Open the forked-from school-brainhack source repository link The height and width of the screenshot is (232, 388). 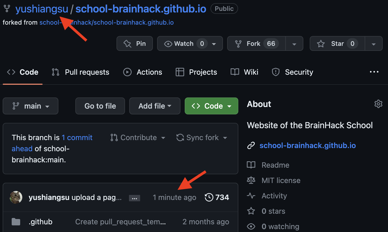[x=106, y=23]
